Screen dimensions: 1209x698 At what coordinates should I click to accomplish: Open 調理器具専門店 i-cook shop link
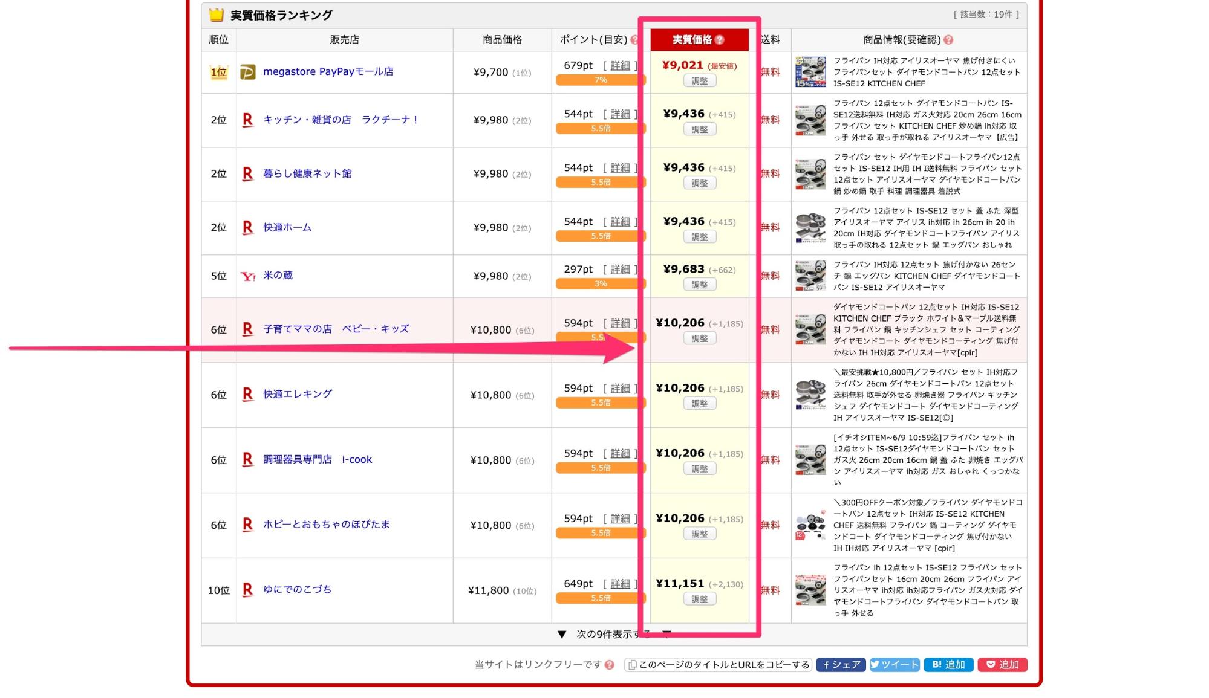click(317, 459)
